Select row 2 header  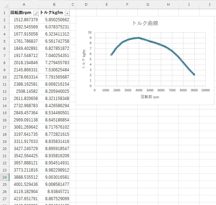pos(5,20)
